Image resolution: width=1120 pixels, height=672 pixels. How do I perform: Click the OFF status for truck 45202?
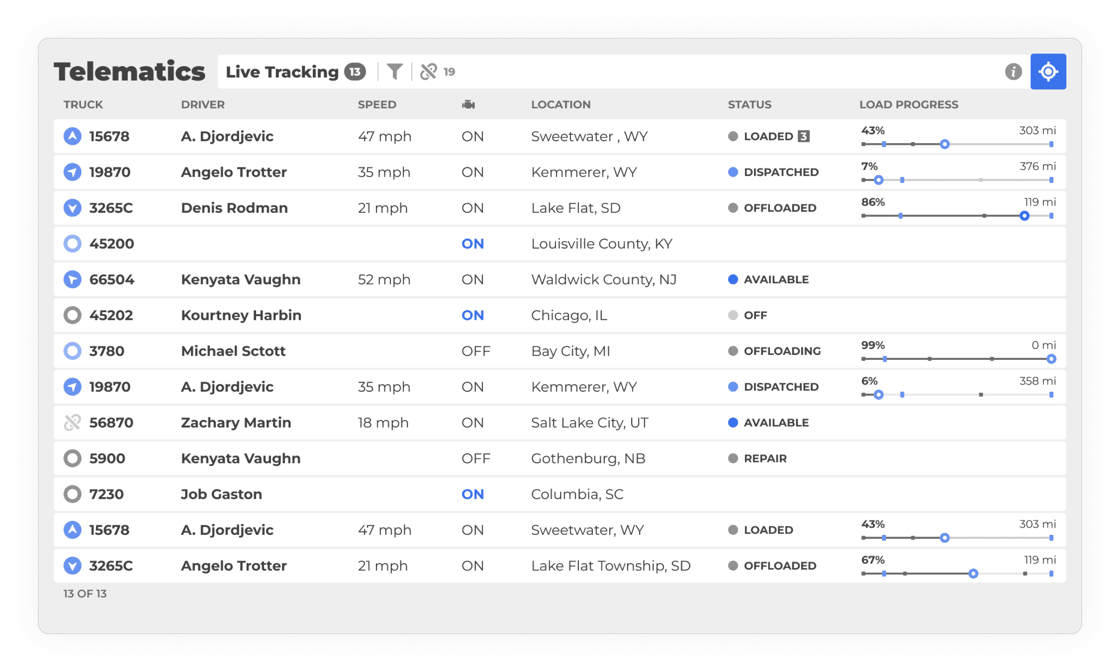point(747,315)
